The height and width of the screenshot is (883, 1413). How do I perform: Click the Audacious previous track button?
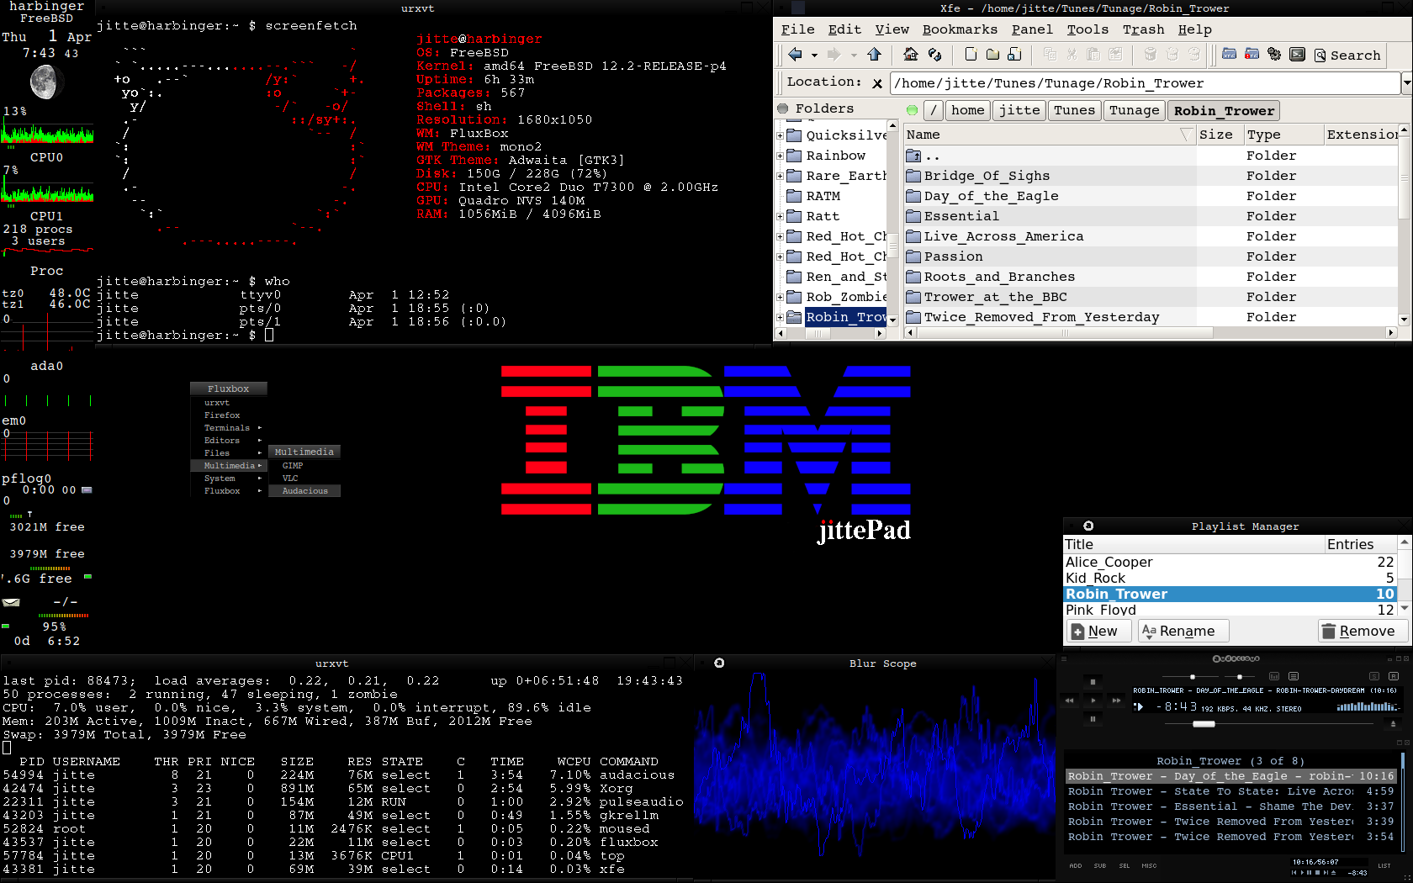click(1069, 701)
